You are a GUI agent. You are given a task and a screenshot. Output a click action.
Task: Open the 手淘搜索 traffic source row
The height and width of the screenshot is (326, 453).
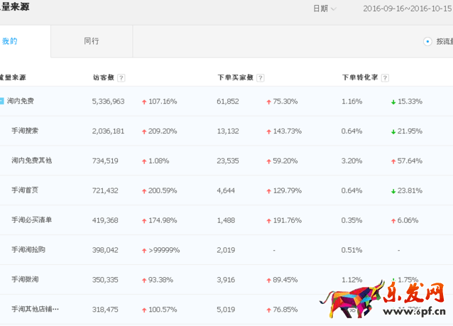click(x=25, y=131)
